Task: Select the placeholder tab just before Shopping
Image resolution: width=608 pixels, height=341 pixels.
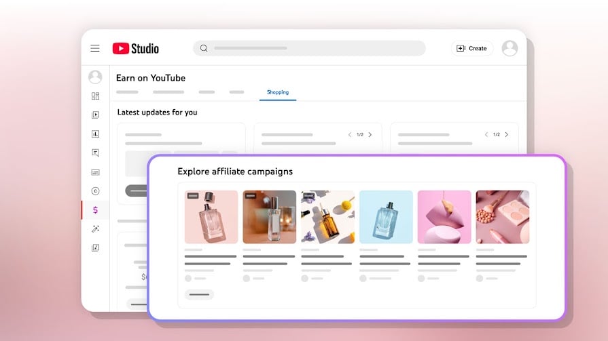Action: [236, 92]
